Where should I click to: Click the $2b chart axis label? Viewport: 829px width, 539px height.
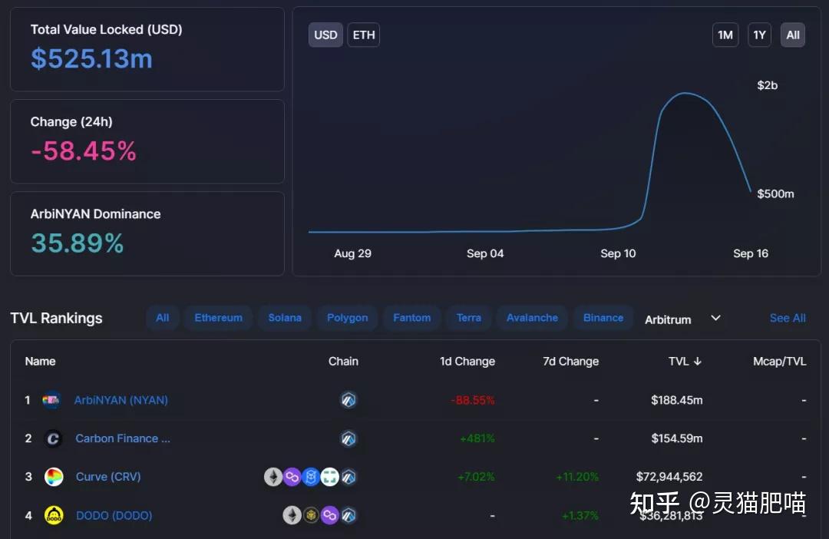click(767, 85)
